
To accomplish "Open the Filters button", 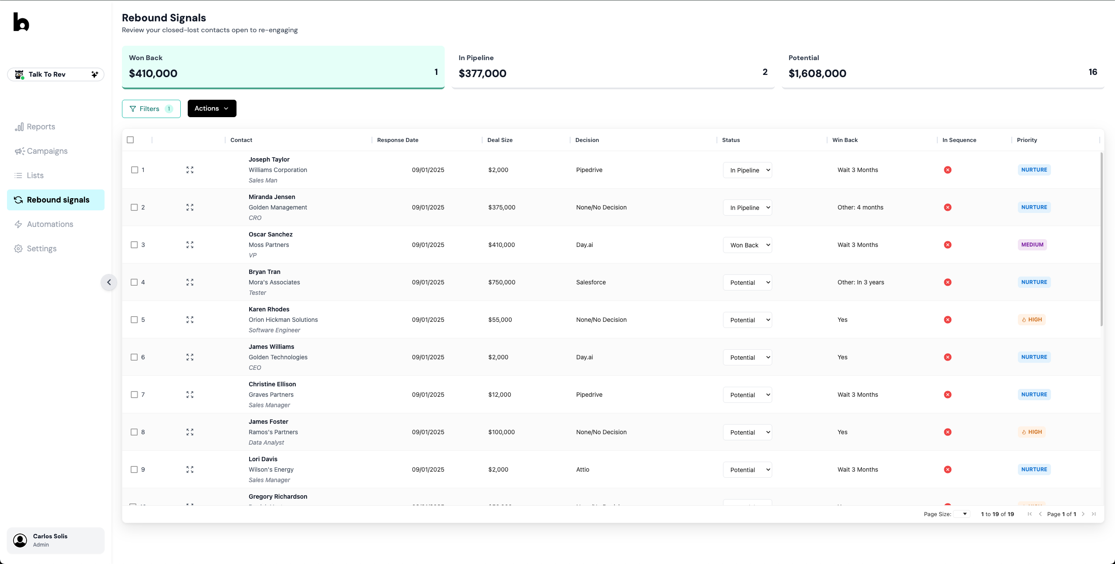I will (x=151, y=109).
